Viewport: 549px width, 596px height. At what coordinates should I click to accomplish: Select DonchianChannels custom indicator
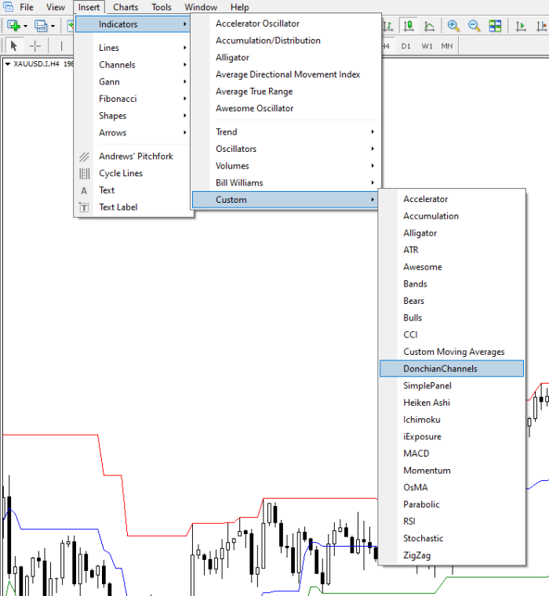click(452, 369)
